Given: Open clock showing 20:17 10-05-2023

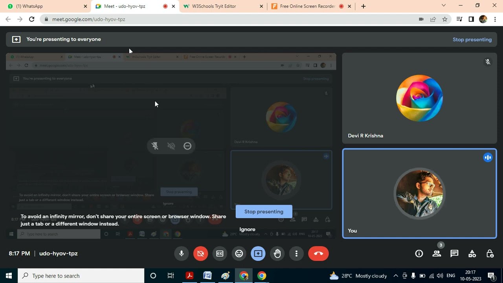Looking at the screenshot, I should 470,276.
